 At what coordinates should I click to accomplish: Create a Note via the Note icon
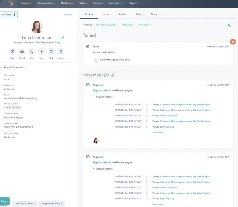[x=12, y=52]
